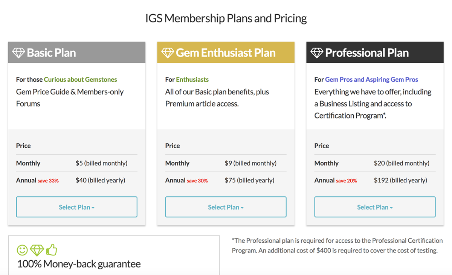Viewport: 452px width, 275px height.
Task: Click the gray Basic Plan header
Action: click(x=76, y=52)
